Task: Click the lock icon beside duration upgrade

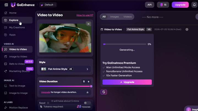Action: click(x=87, y=92)
